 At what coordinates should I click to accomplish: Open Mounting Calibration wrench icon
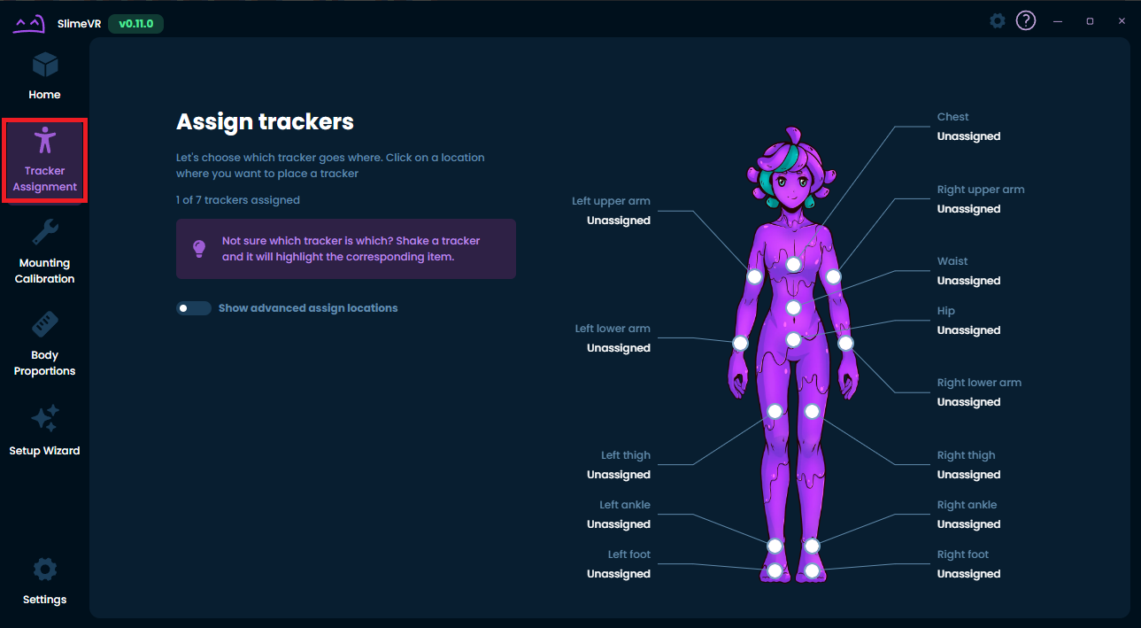[x=44, y=233]
